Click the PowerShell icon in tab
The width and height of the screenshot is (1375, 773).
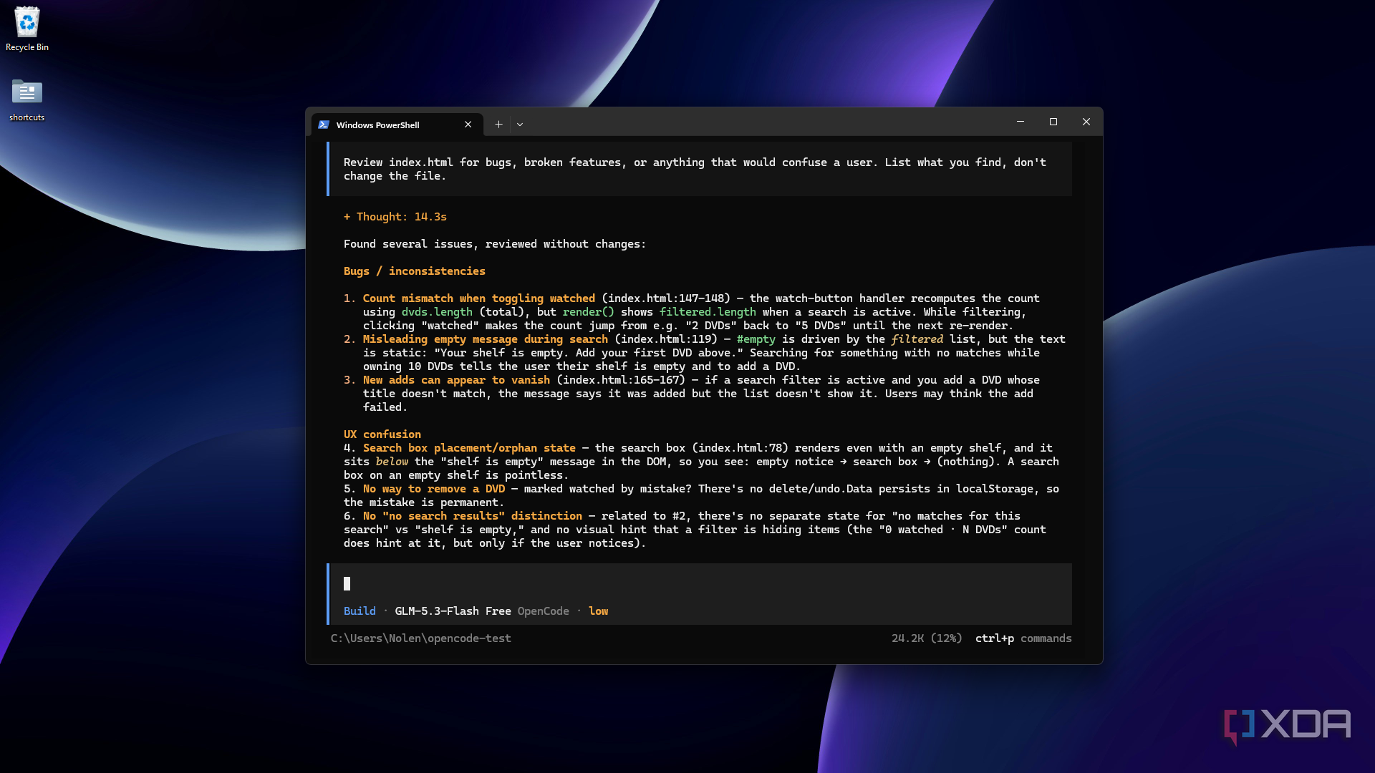pyautogui.click(x=324, y=125)
